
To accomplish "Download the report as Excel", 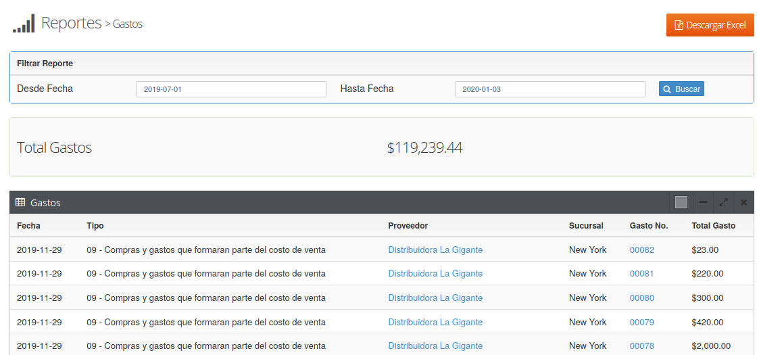I will tap(710, 25).
